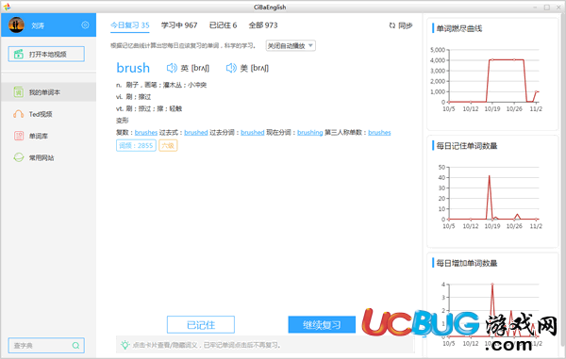
Task: Click the sync refresh icon
Action: pos(392,25)
